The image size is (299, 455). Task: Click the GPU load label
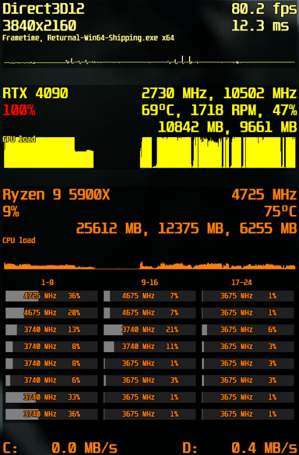(19, 139)
